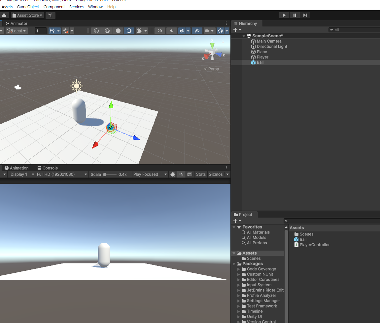Click the blue Z axis move arrow

tap(136, 138)
